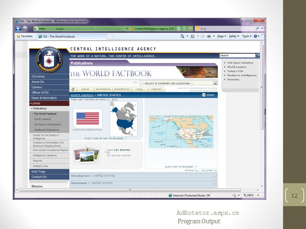Open the FAQs tab
Viewport: 306px width, 229px height.
[140, 89]
